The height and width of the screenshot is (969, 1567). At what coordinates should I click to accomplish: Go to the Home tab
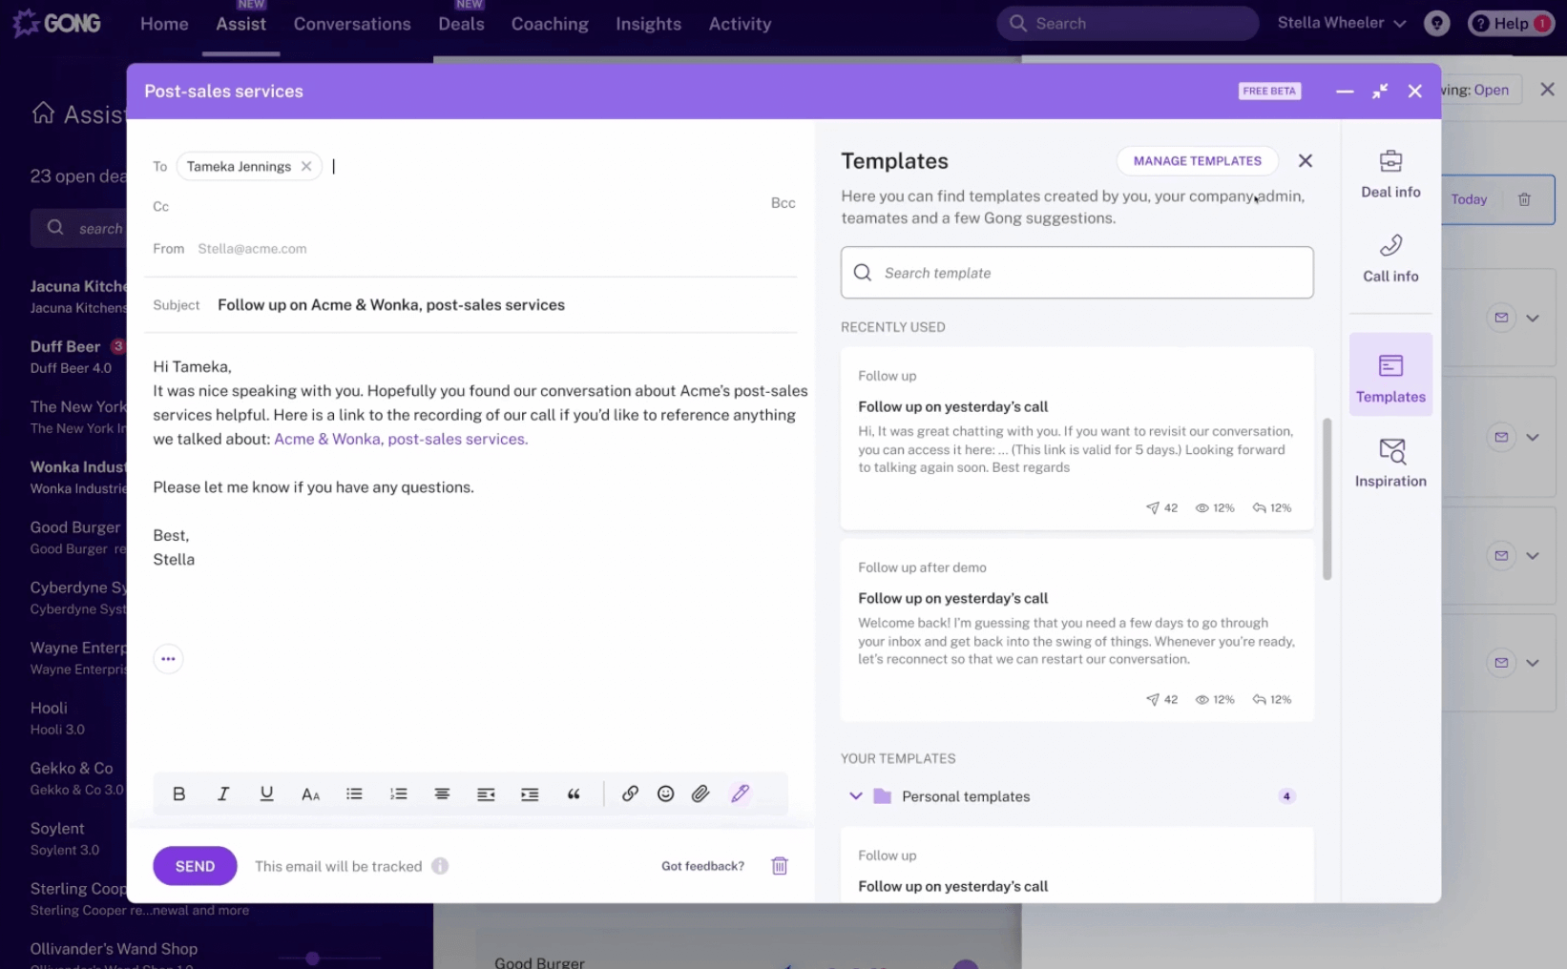pyautogui.click(x=164, y=24)
